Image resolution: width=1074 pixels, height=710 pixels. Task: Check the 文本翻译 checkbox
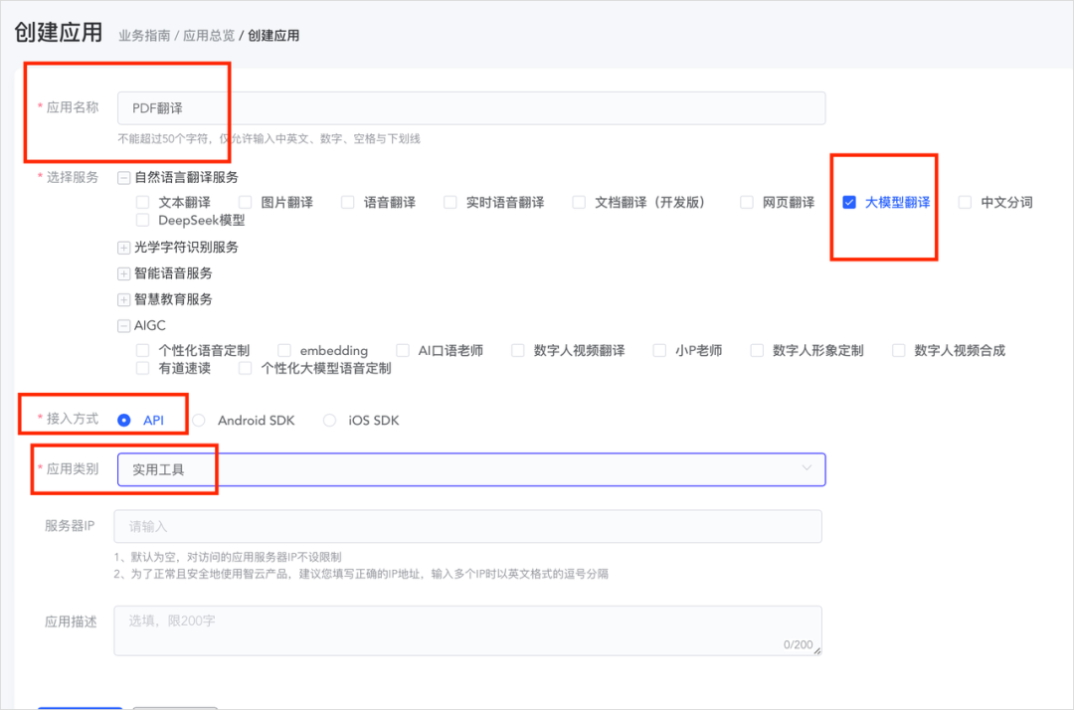tap(142, 202)
